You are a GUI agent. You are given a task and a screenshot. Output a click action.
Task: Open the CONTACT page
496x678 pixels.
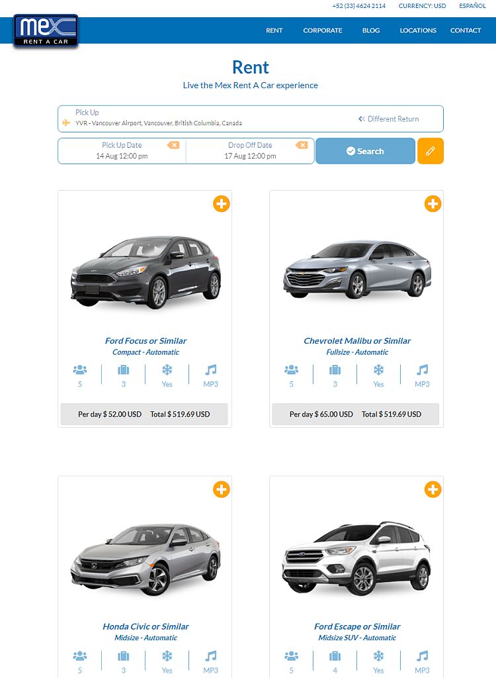(466, 30)
